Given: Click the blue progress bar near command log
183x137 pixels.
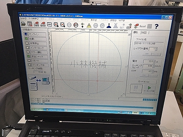Looking at the screenshot, I should point(150,100).
